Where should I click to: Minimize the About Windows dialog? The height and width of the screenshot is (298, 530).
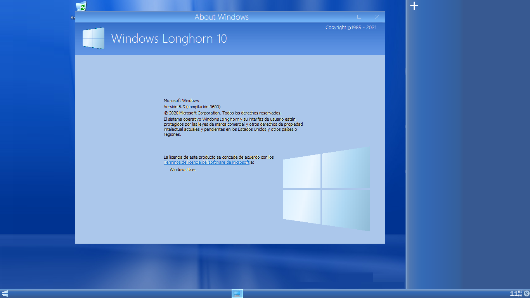(x=341, y=17)
